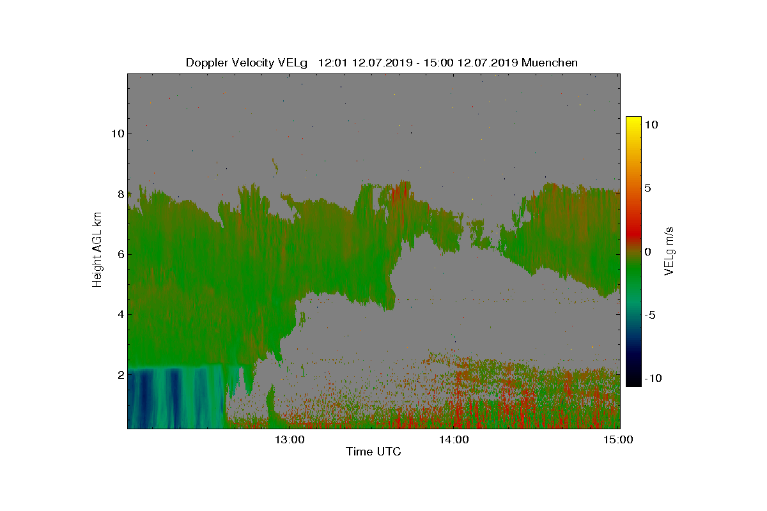
Task: Click the colorbar value 0
Action: coord(647,252)
